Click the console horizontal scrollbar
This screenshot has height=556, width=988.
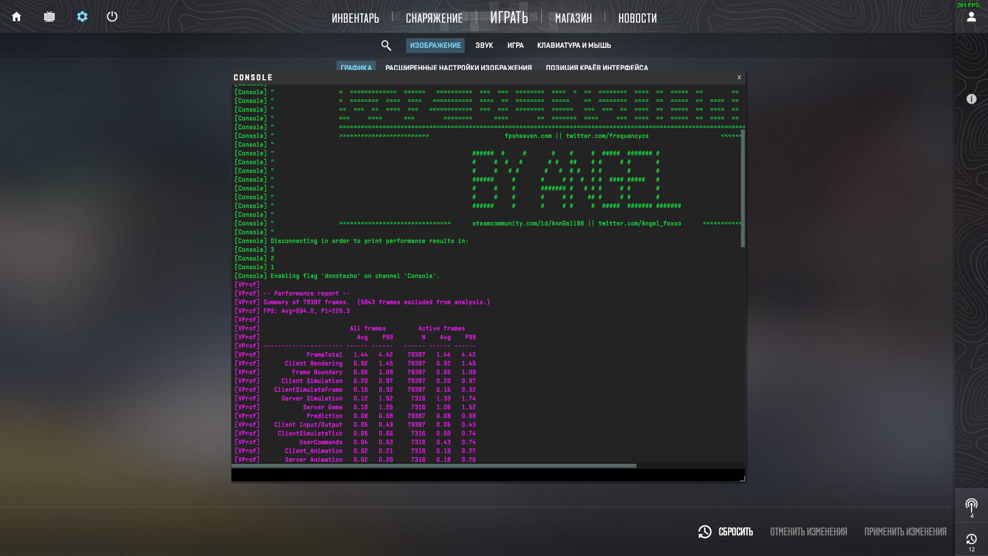point(434,466)
